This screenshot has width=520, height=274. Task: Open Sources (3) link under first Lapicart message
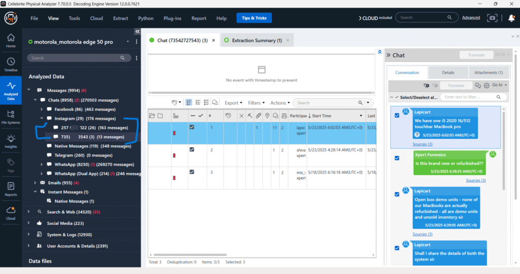tap(422, 144)
